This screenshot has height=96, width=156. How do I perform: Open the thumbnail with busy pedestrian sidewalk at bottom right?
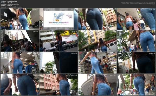click(x=136, y=85)
